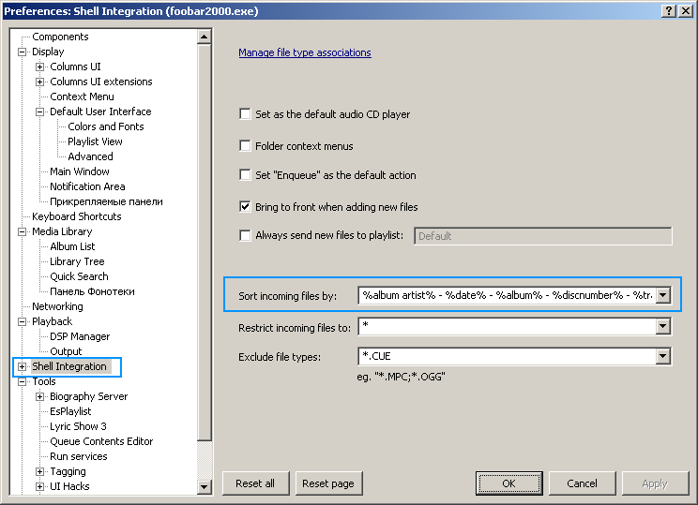698x505 pixels.
Task: Enable Set "Enqueue" as the default action
Action: pyautogui.click(x=245, y=174)
